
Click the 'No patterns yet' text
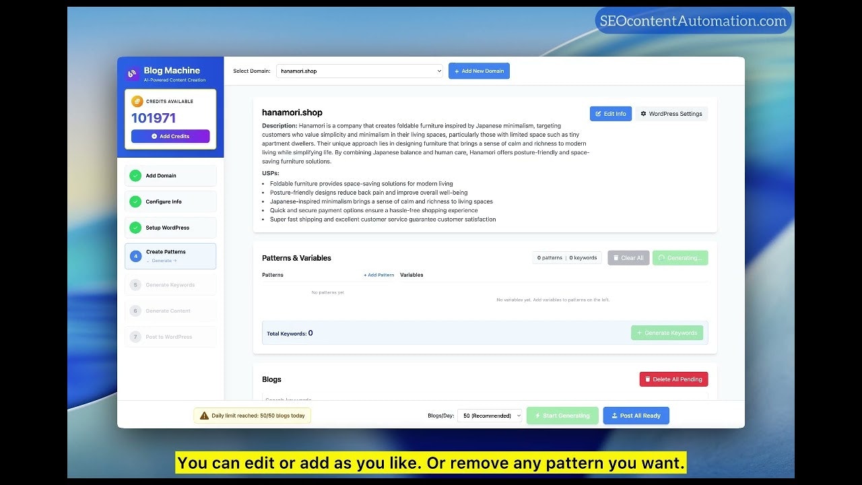(328, 292)
